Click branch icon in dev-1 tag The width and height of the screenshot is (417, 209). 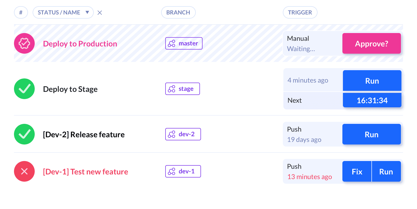[171, 171]
